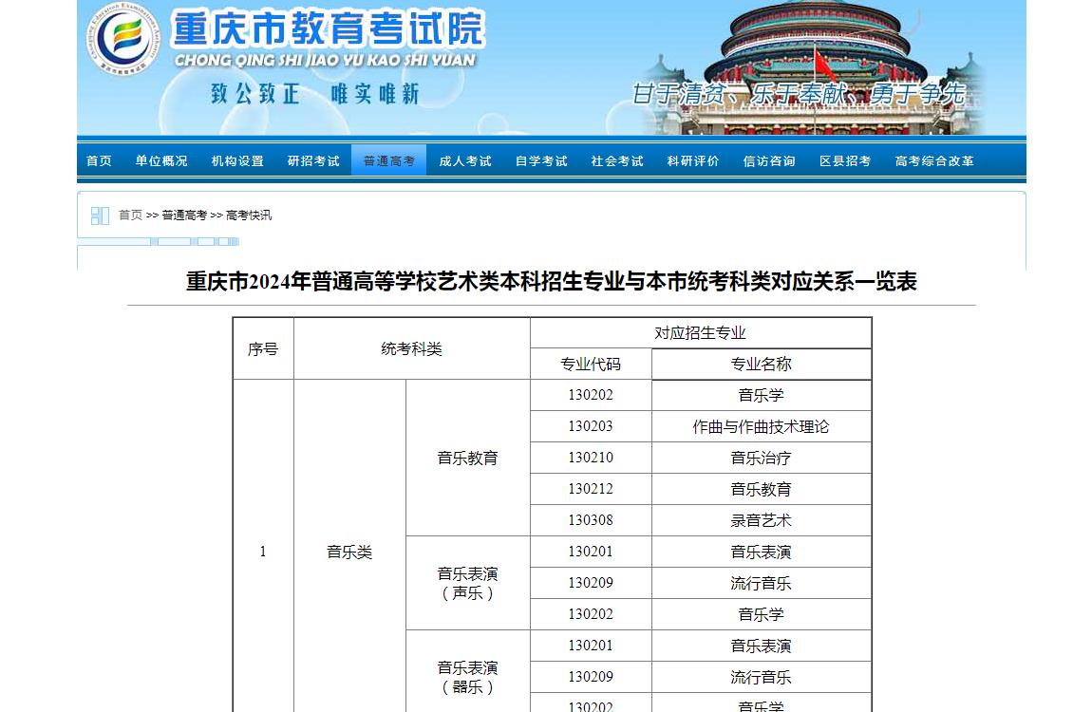Click the 音乐表演（声乐） cell
Screen dimensions: 1092x712
468,583
